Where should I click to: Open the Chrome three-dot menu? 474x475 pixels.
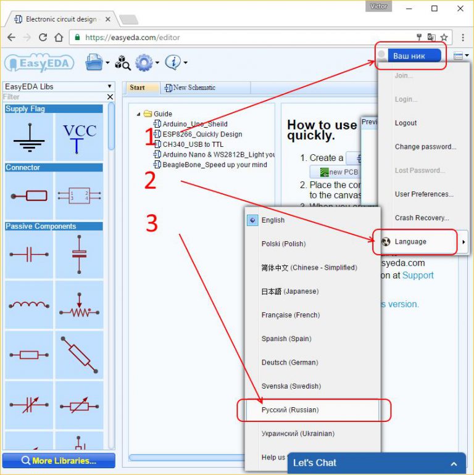[462, 37]
